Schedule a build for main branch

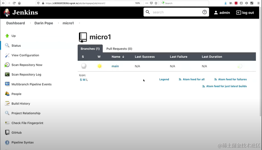pyautogui.click(x=240, y=66)
